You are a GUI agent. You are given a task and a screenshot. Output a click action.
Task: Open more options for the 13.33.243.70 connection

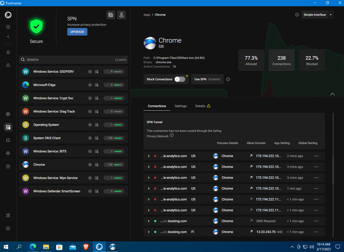pos(316,232)
